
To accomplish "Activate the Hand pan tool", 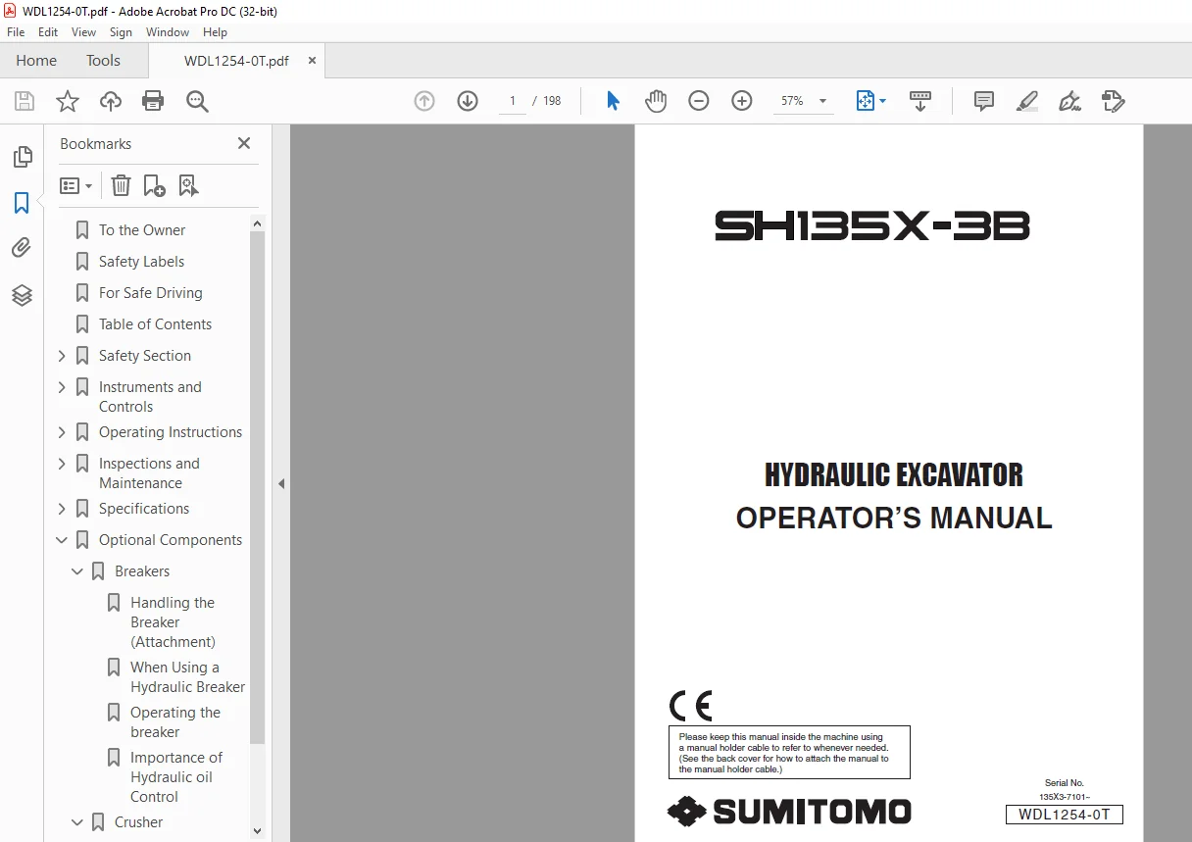I will tap(656, 101).
